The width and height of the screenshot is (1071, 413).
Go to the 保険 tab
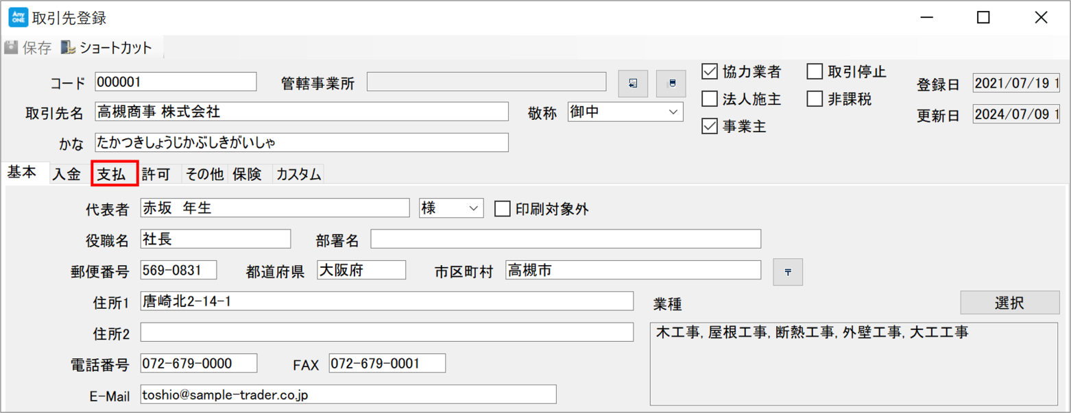tap(247, 174)
